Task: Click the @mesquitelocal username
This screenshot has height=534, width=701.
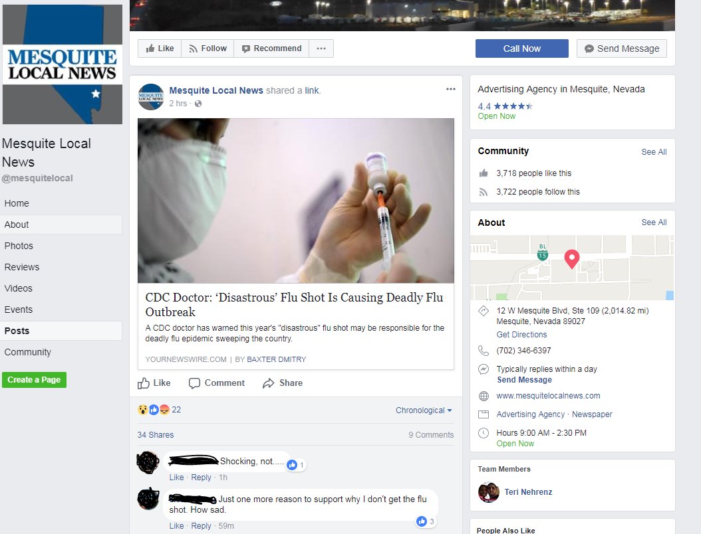Action: pos(37,178)
